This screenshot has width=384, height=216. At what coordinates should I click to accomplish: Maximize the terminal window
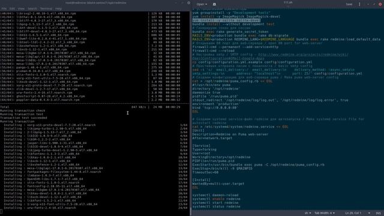182,3
